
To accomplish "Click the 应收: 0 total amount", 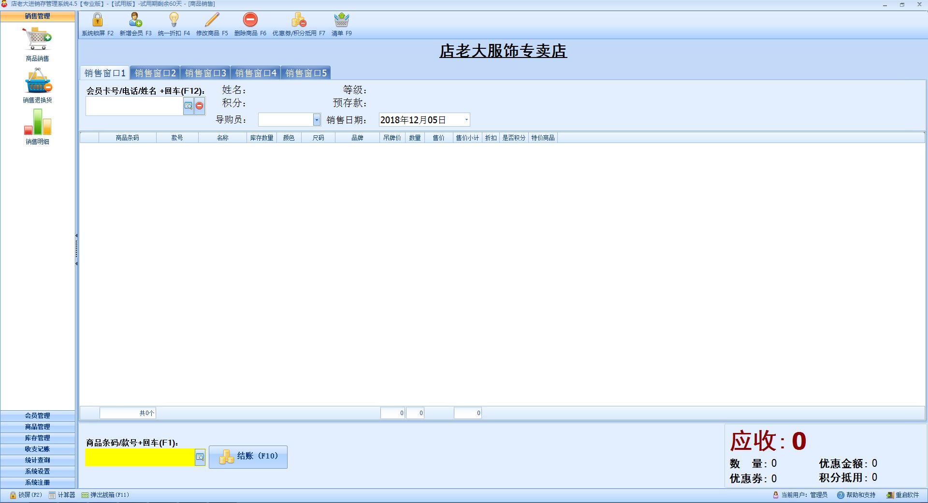I will point(768,441).
